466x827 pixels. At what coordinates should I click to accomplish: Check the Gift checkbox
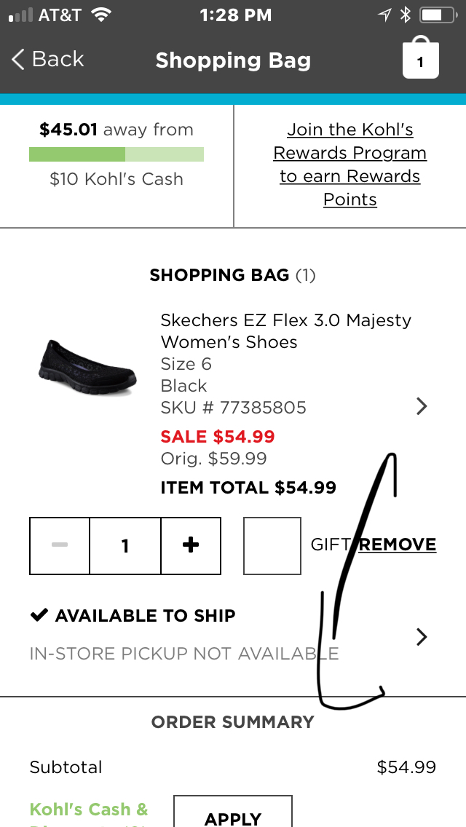click(272, 545)
